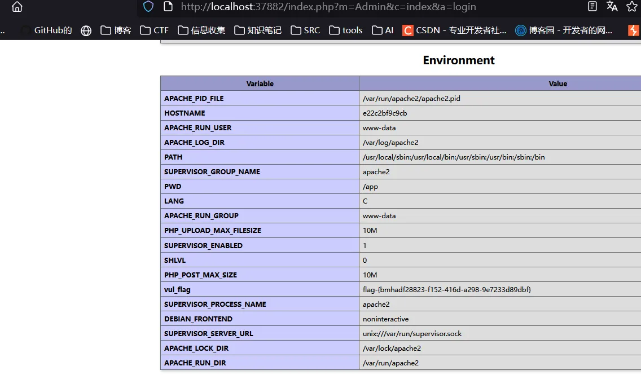Open the 信息收集 bookmark folder

201,30
